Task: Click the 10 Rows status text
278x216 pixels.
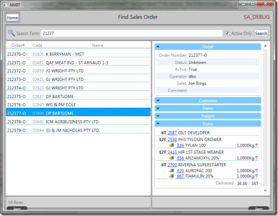Action: (16, 202)
